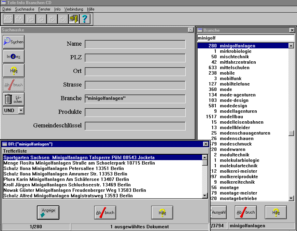Expand the UND operator dropdown

(x=21, y=110)
